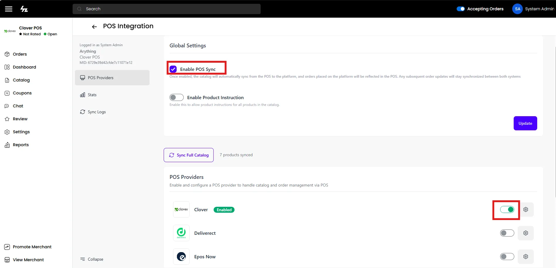Screen dimensions: 556x268
Task: Click the Epos Now provider logo
Action: coord(181,257)
